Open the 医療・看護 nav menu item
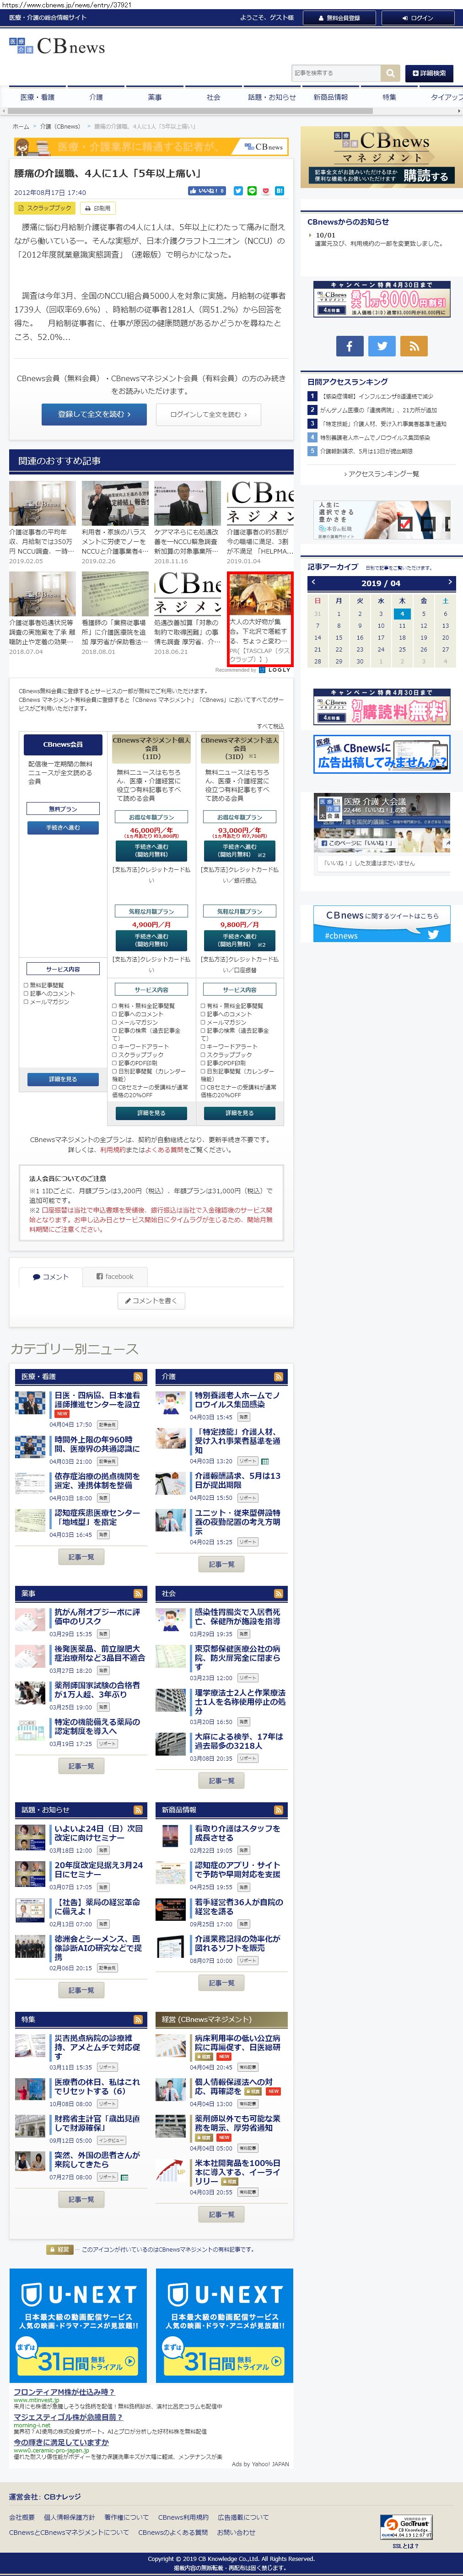 pos(38,98)
